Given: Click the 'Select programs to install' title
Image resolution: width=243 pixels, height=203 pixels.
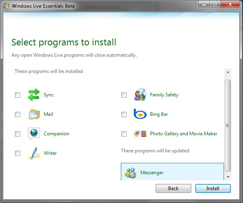Looking at the screenshot, I should click(64, 43).
